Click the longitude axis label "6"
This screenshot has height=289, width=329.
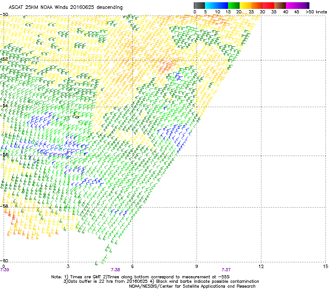tap(132, 266)
